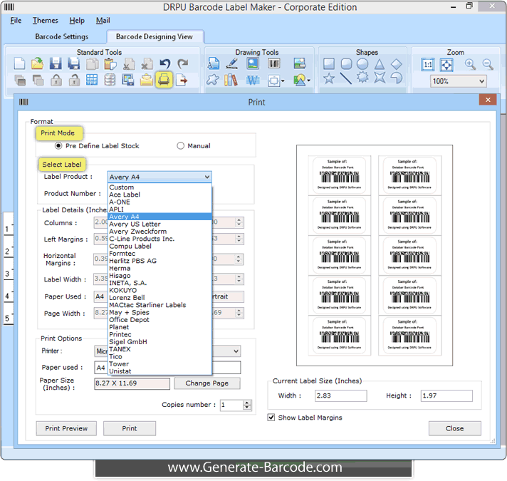This screenshot has height=481, width=507.
Task: Open a file with the folder icon
Action: tap(38, 63)
